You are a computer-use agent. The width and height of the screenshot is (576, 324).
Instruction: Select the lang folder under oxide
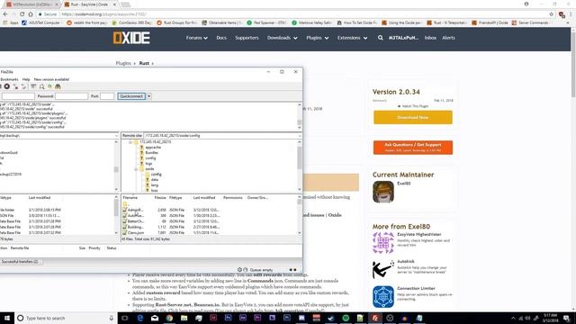tap(155, 185)
